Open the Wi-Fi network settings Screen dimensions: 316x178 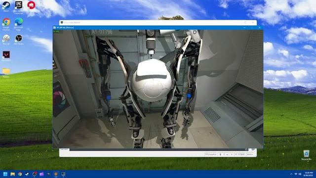[296, 174]
